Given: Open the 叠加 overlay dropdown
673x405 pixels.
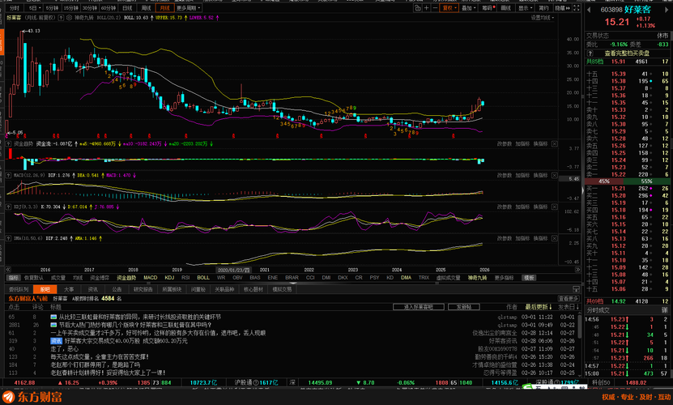Looking at the screenshot, I should [x=468, y=8].
